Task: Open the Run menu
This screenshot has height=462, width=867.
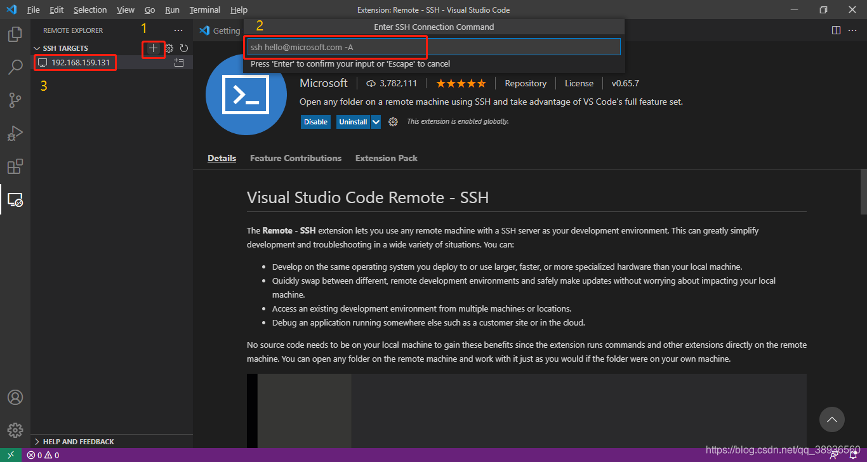Action: 172,10
